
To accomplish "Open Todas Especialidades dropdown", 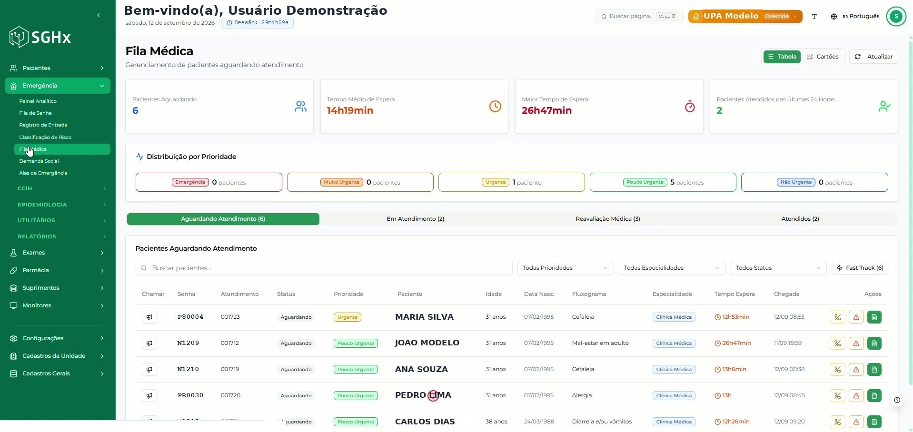I will pyautogui.click(x=672, y=268).
